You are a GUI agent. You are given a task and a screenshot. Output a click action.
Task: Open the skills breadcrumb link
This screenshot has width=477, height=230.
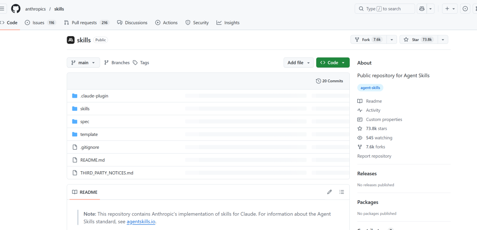[x=59, y=9]
